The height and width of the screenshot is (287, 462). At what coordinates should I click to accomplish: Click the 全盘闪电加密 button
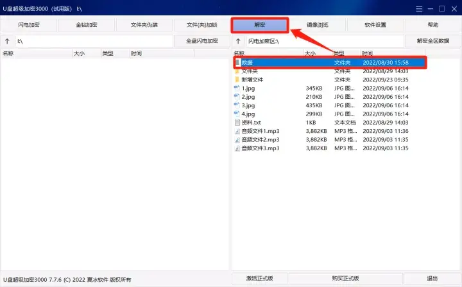coord(202,41)
